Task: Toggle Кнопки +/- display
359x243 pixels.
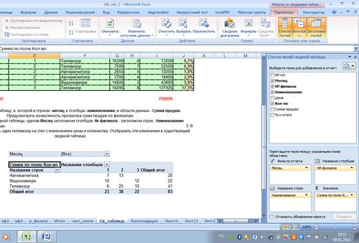Action: click(x=299, y=27)
